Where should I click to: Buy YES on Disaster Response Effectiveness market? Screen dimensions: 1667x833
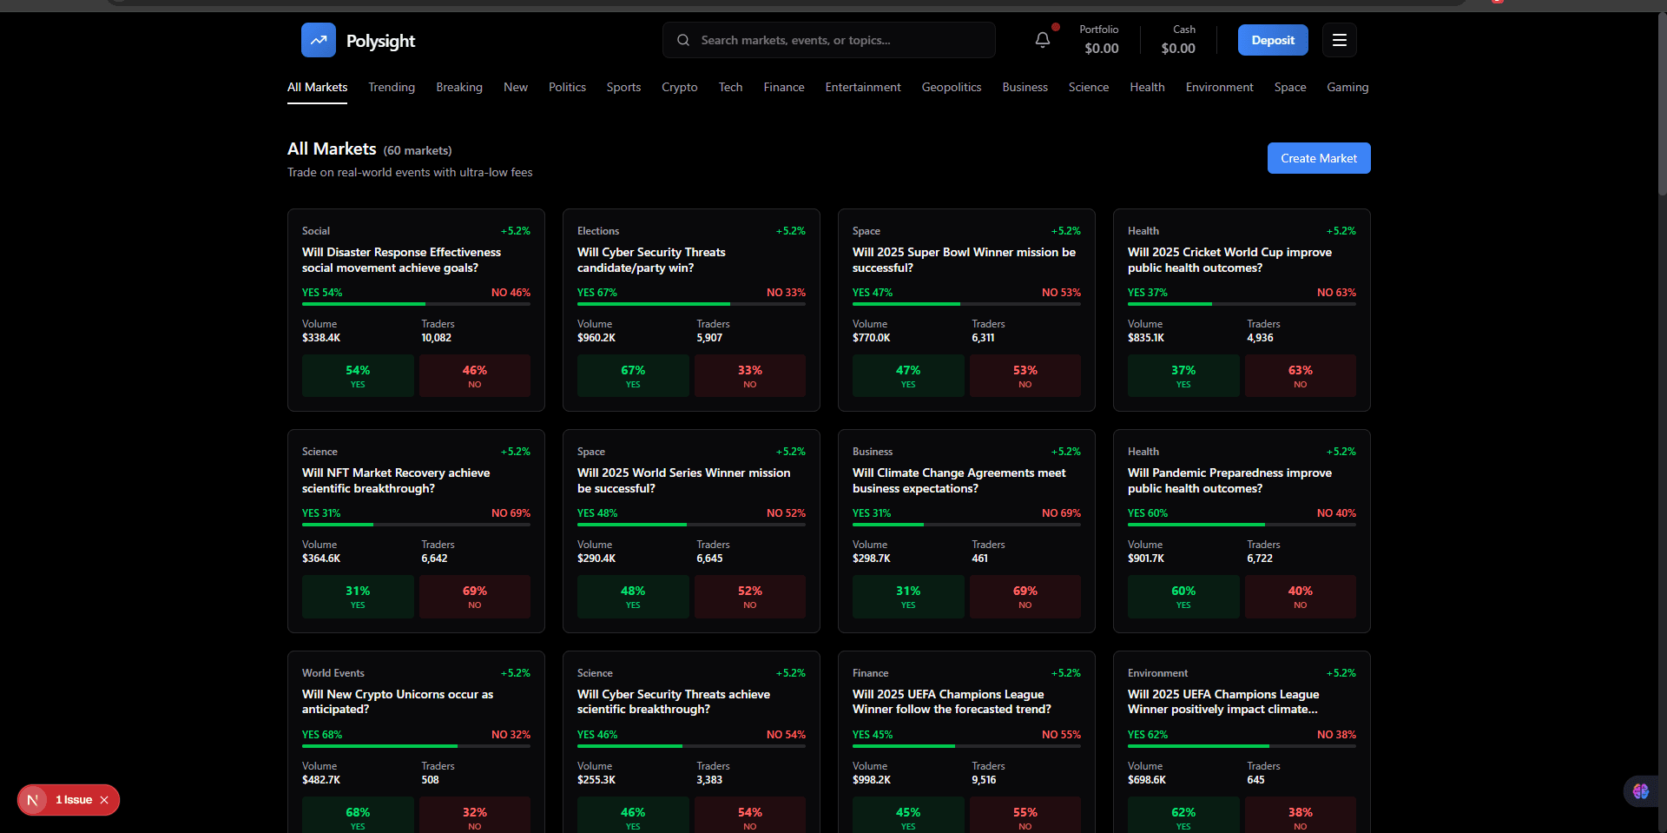pyautogui.click(x=357, y=375)
